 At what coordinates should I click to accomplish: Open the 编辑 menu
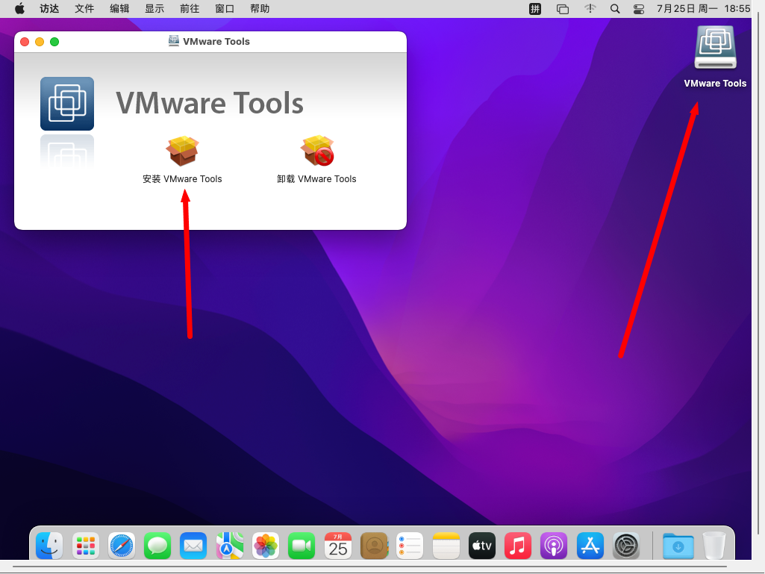(119, 8)
